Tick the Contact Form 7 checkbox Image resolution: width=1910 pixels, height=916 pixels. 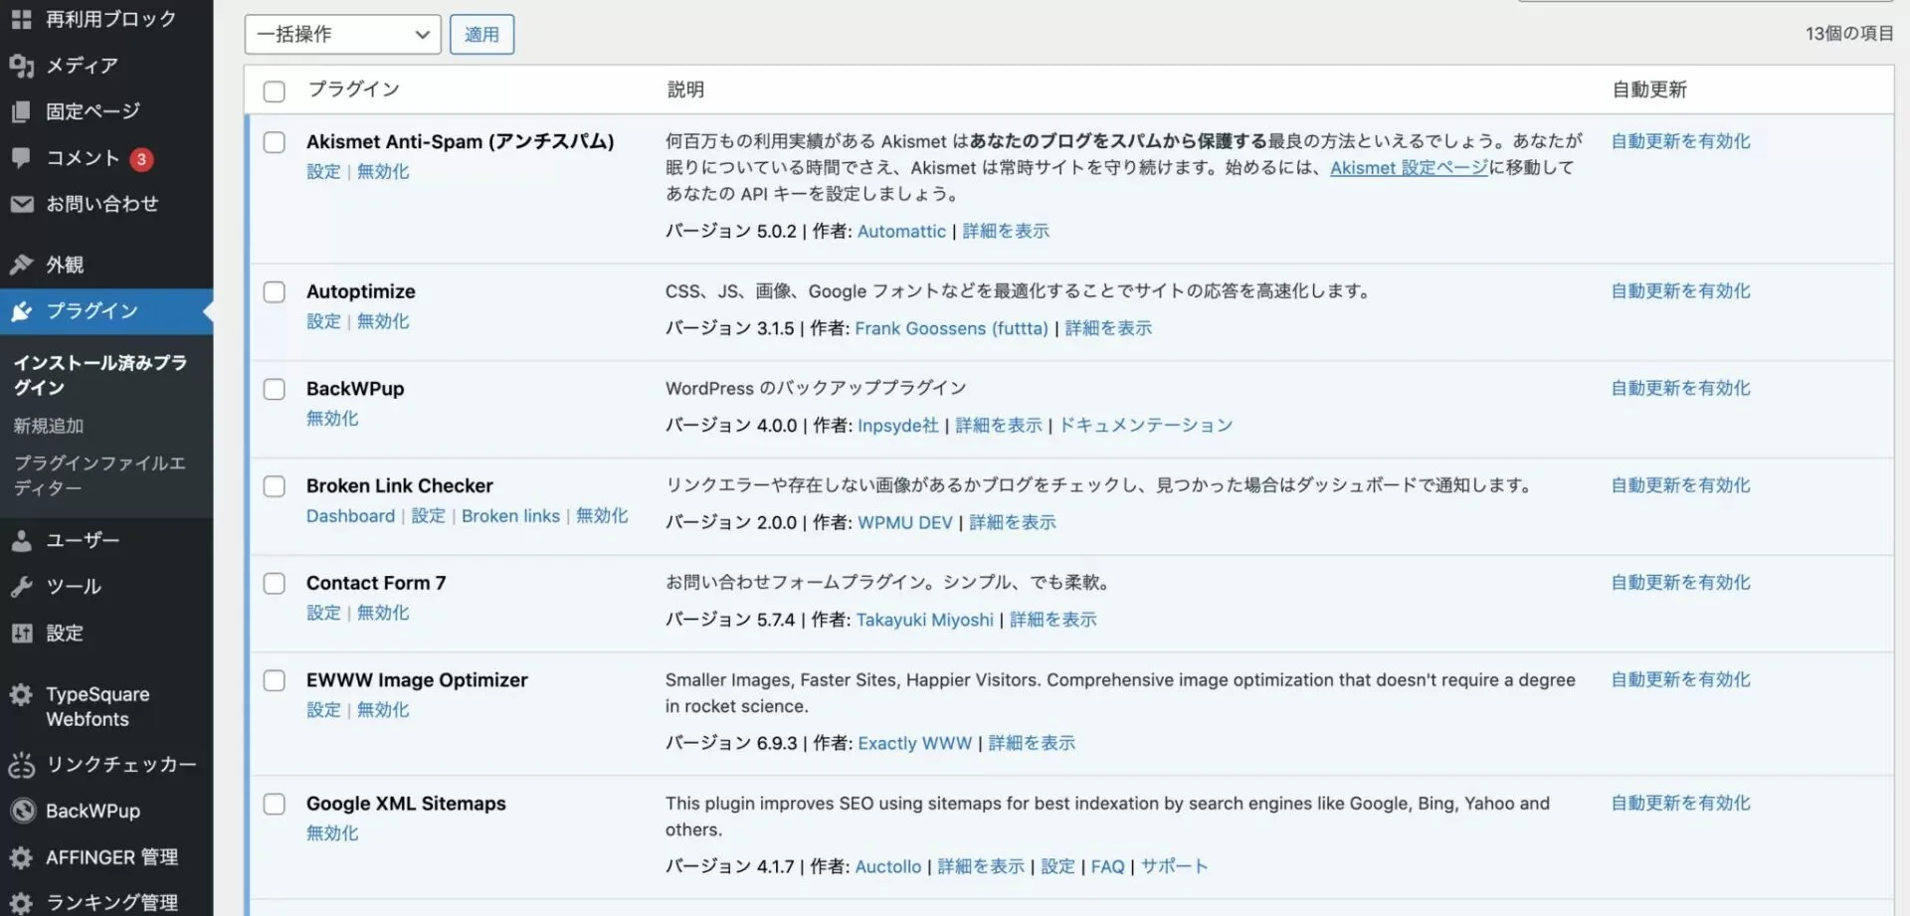[x=274, y=584]
